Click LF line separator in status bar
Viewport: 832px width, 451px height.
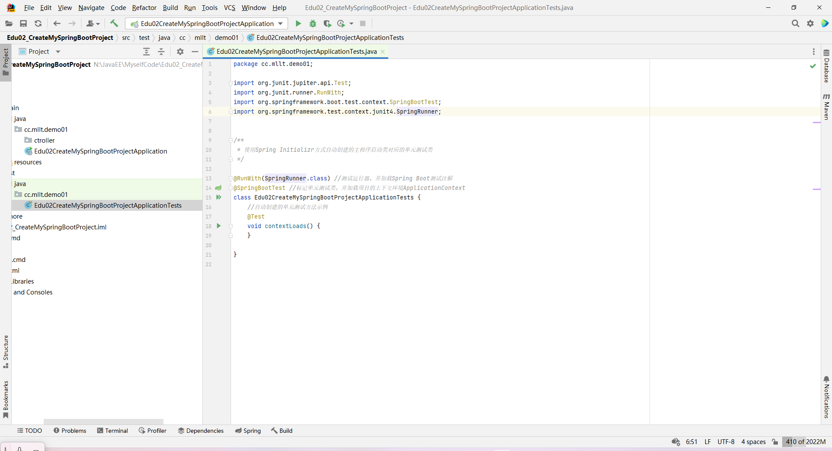coord(708,441)
